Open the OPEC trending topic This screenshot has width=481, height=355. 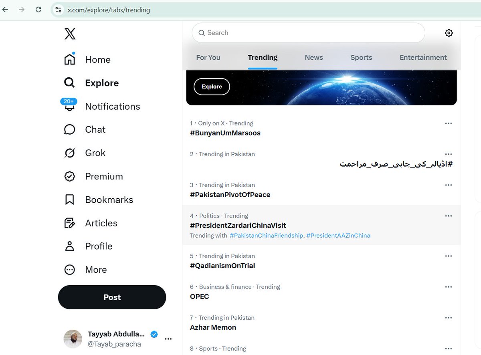200,297
